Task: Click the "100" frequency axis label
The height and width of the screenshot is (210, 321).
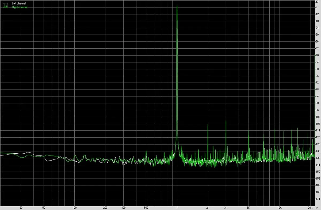Action: click(x=74, y=208)
